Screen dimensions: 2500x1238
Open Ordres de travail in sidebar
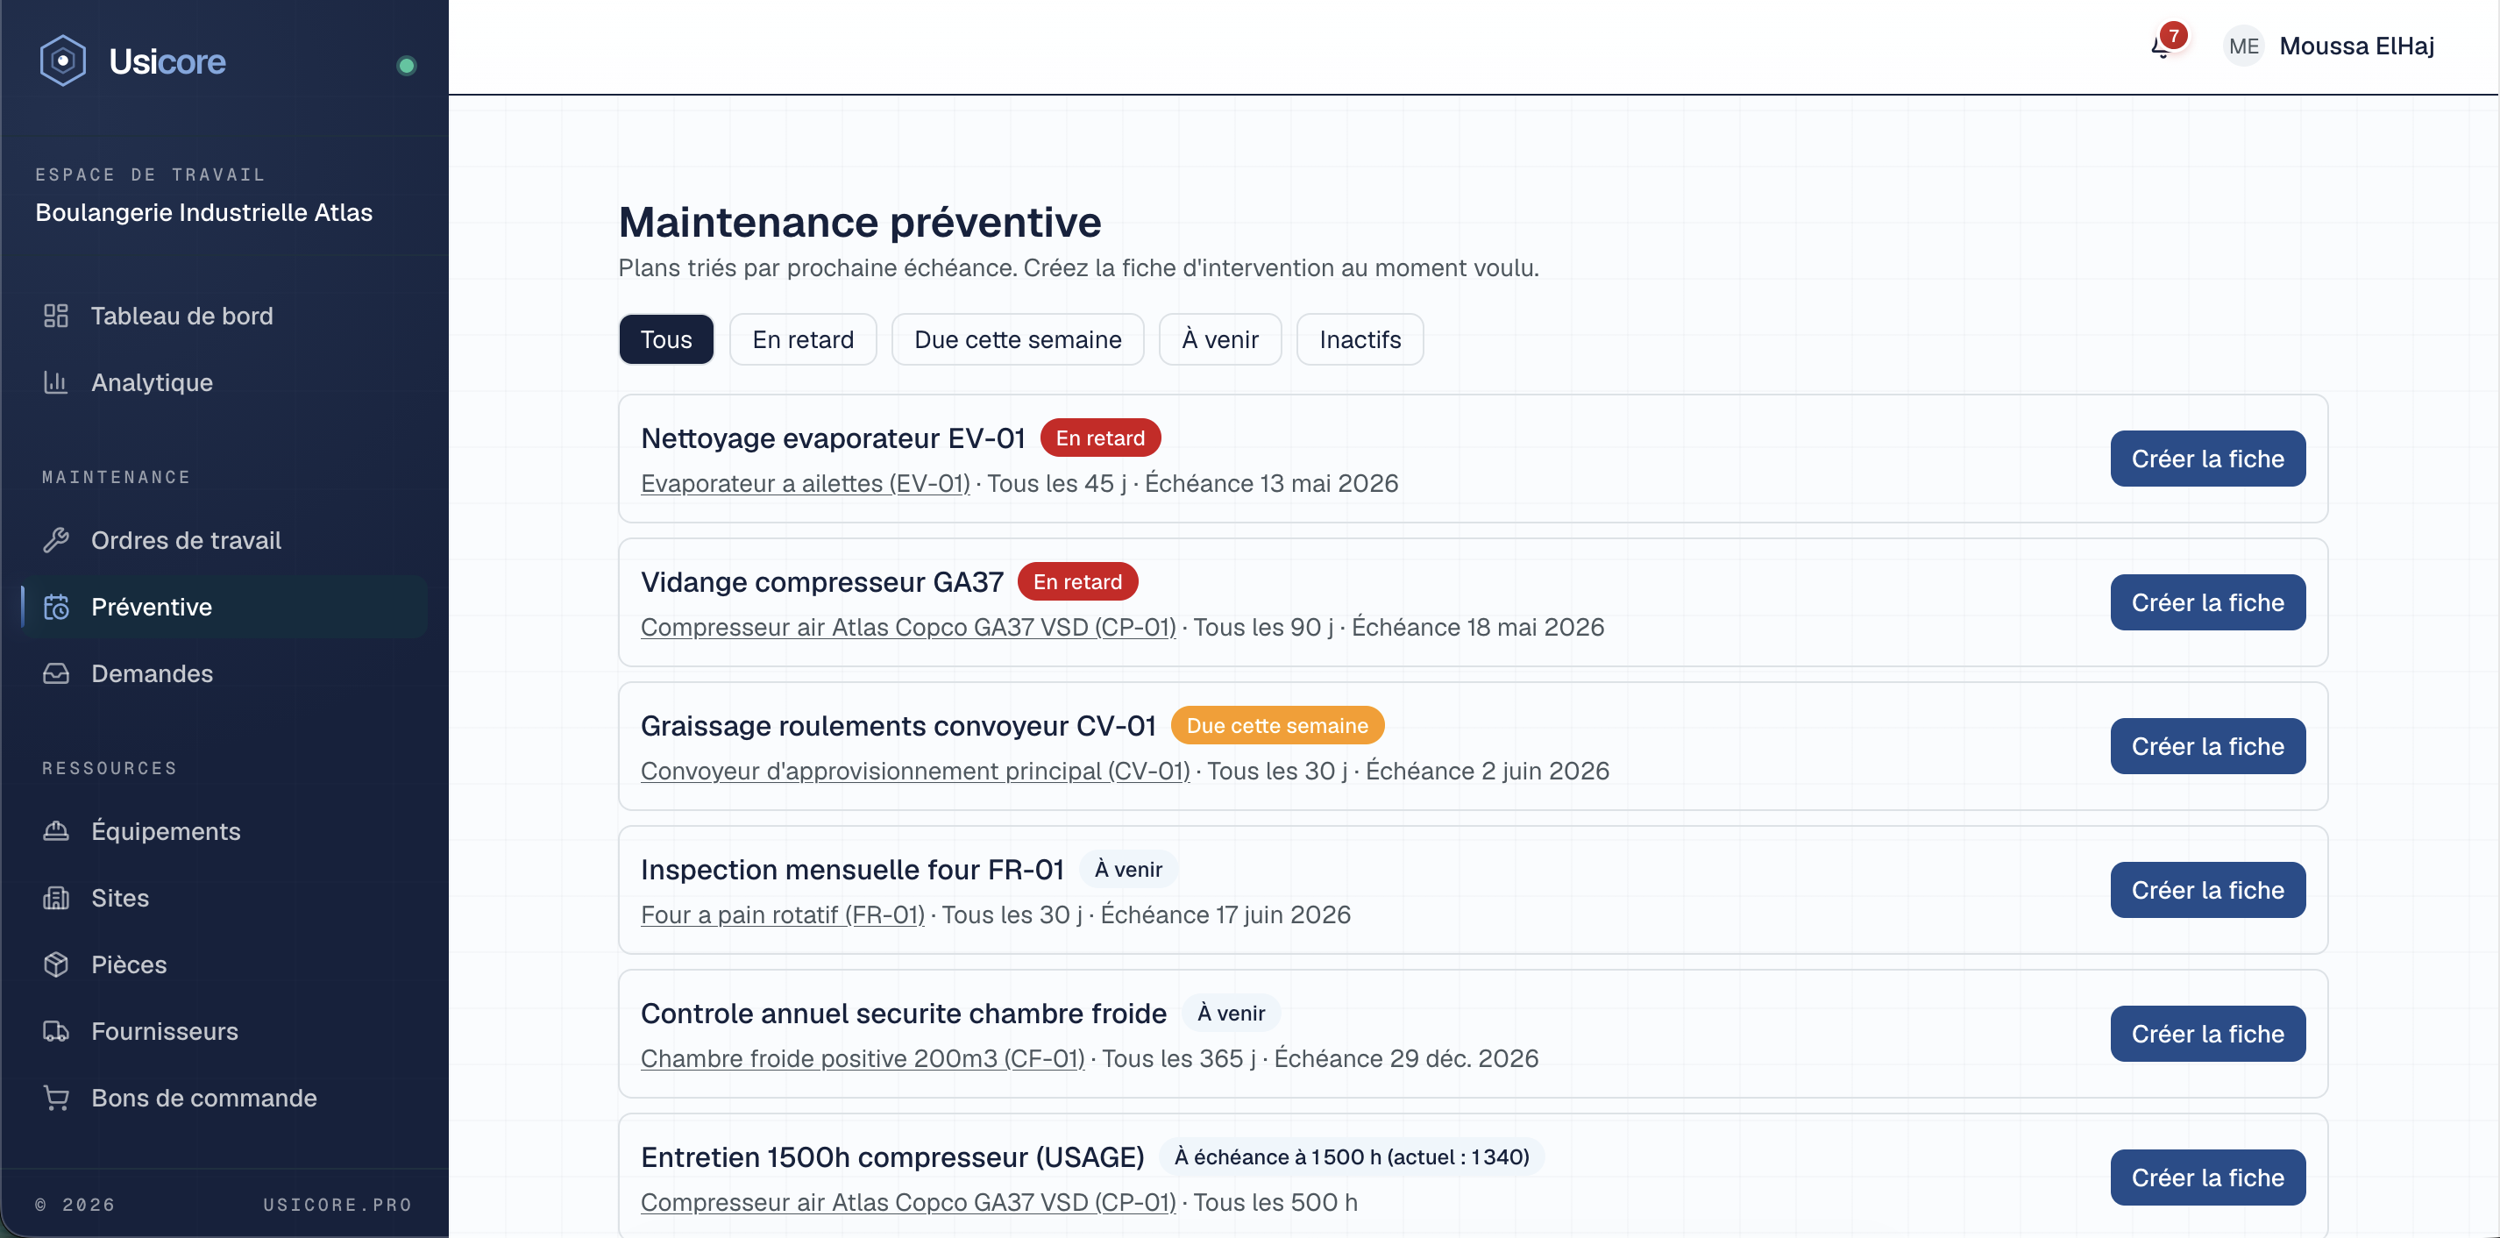pos(224,540)
